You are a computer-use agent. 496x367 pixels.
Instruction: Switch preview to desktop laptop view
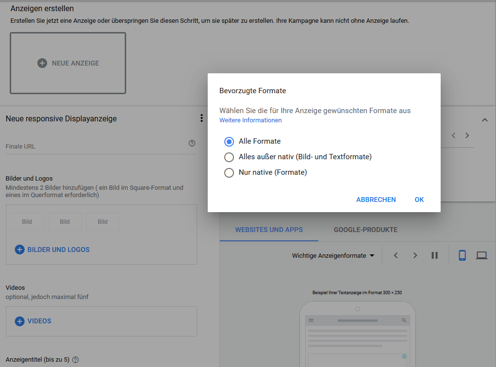481,255
